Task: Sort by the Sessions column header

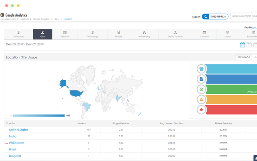Action: 82,124
